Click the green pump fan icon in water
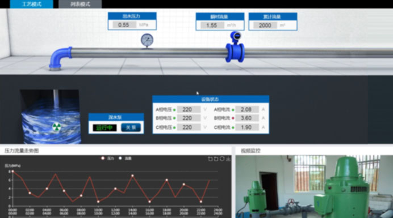The image size is (393, 218). (x=57, y=127)
